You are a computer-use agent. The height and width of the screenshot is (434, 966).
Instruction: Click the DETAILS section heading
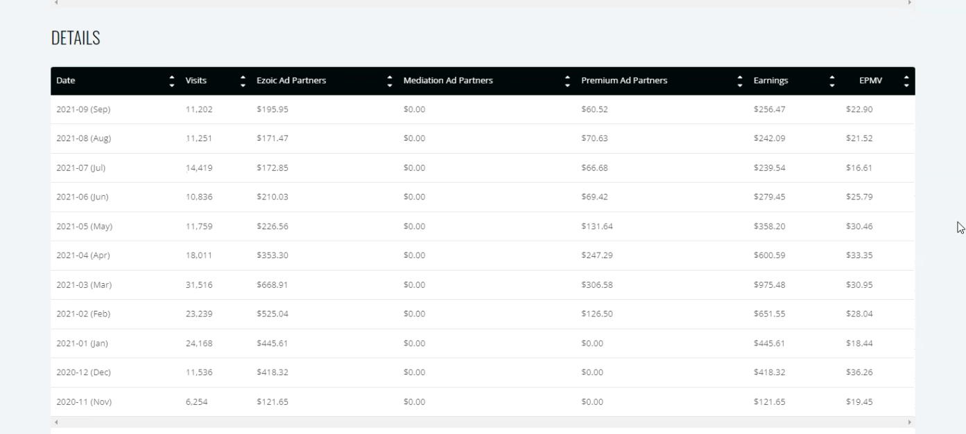[x=76, y=39]
